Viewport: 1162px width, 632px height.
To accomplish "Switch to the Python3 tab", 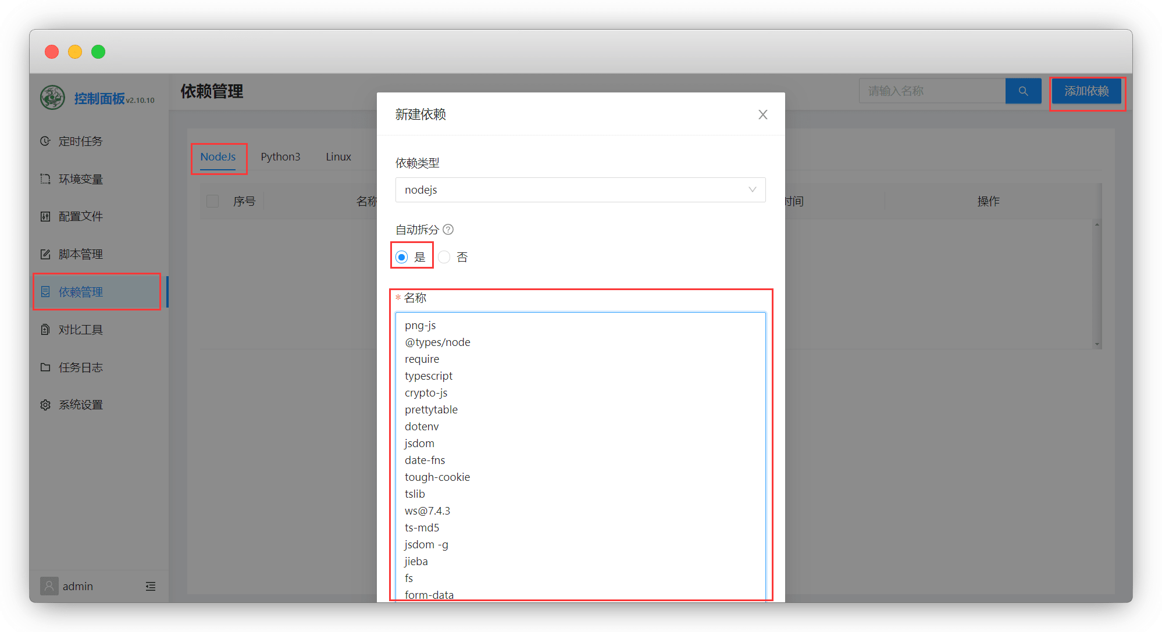I will click(x=280, y=157).
